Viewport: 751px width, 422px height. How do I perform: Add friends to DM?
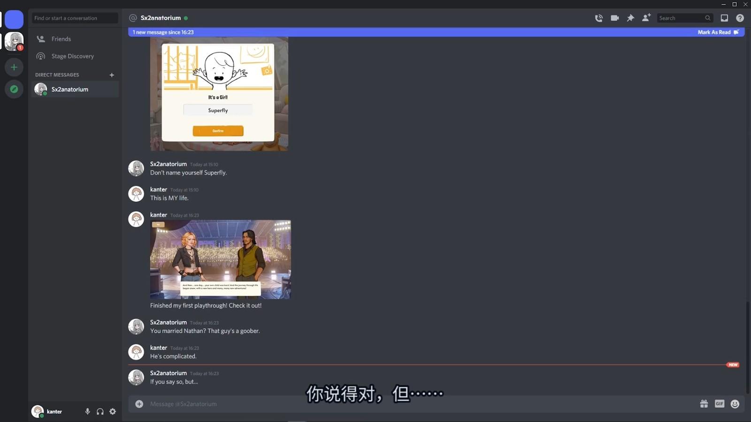click(646, 18)
